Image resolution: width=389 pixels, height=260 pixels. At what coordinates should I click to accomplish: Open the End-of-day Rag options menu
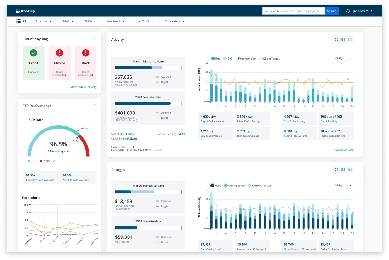coord(94,39)
